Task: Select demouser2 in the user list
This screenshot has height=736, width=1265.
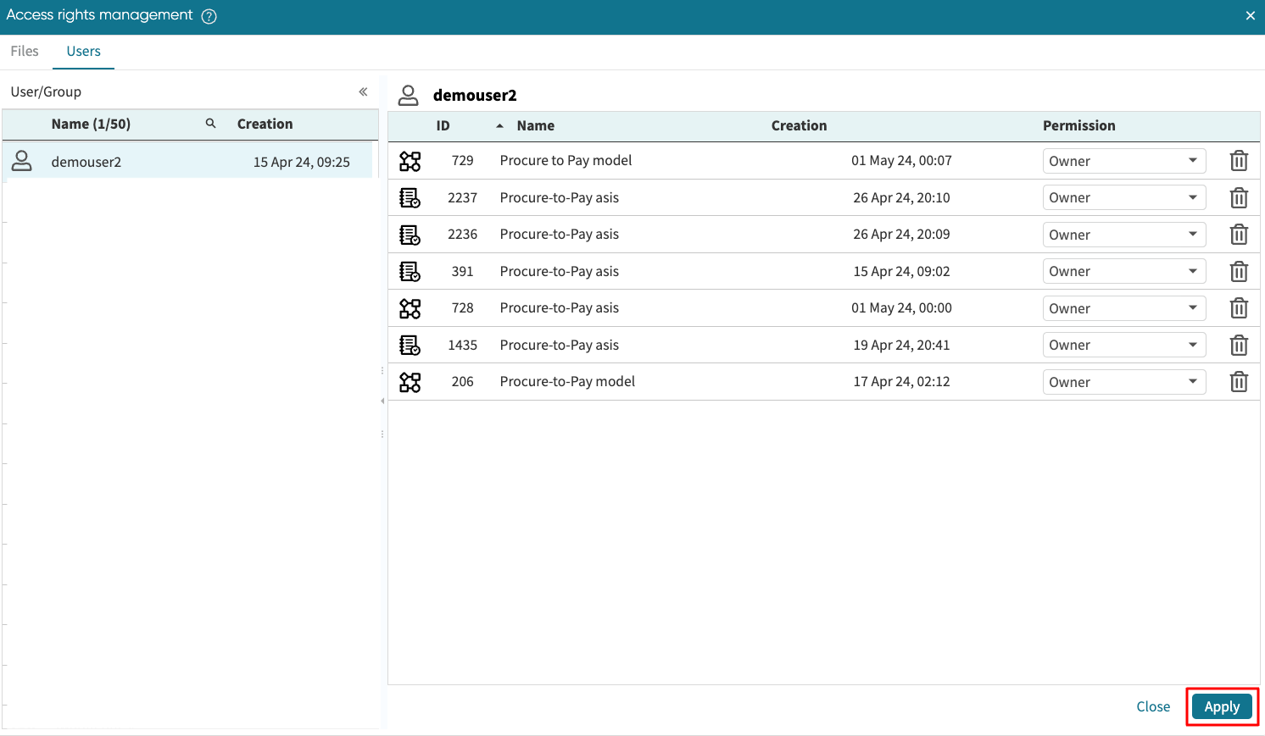Action: click(x=86, y=162)
